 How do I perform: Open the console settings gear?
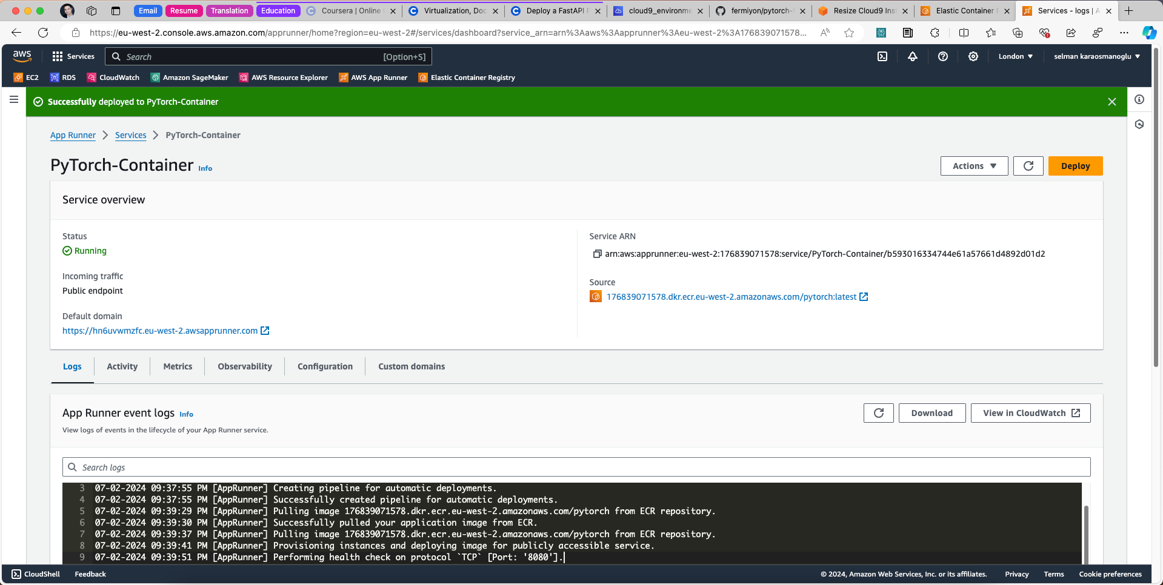tap(973, 56)
